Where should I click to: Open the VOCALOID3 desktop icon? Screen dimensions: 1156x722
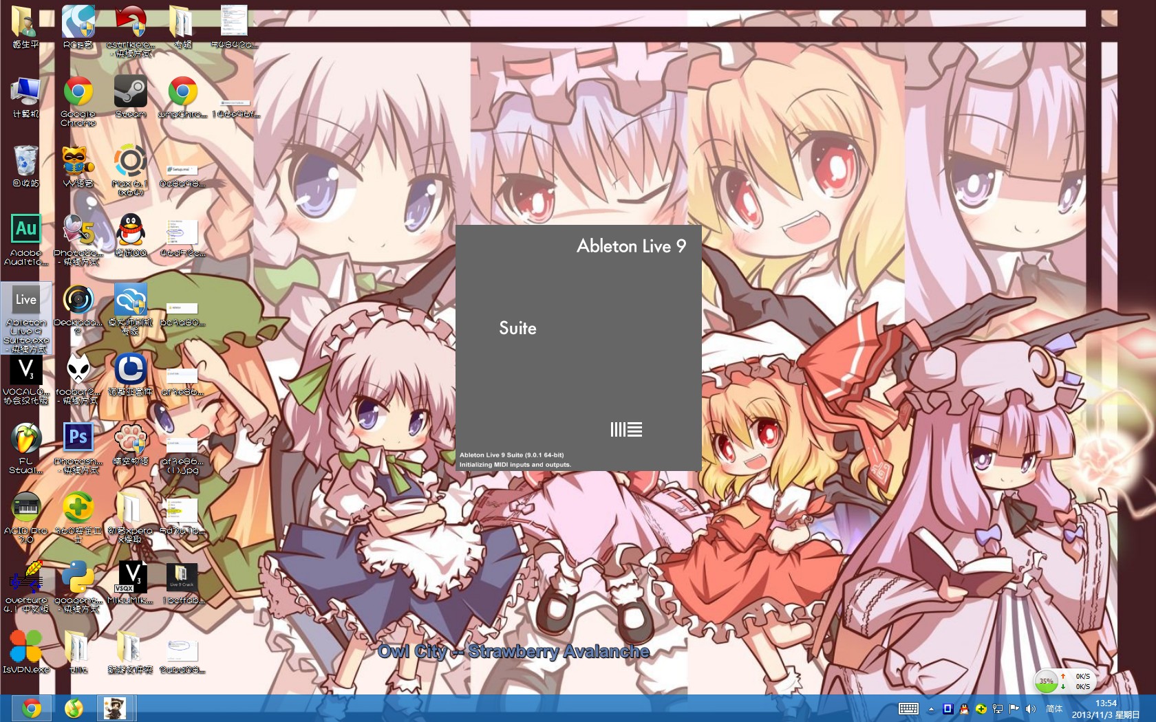coord(26,378)
